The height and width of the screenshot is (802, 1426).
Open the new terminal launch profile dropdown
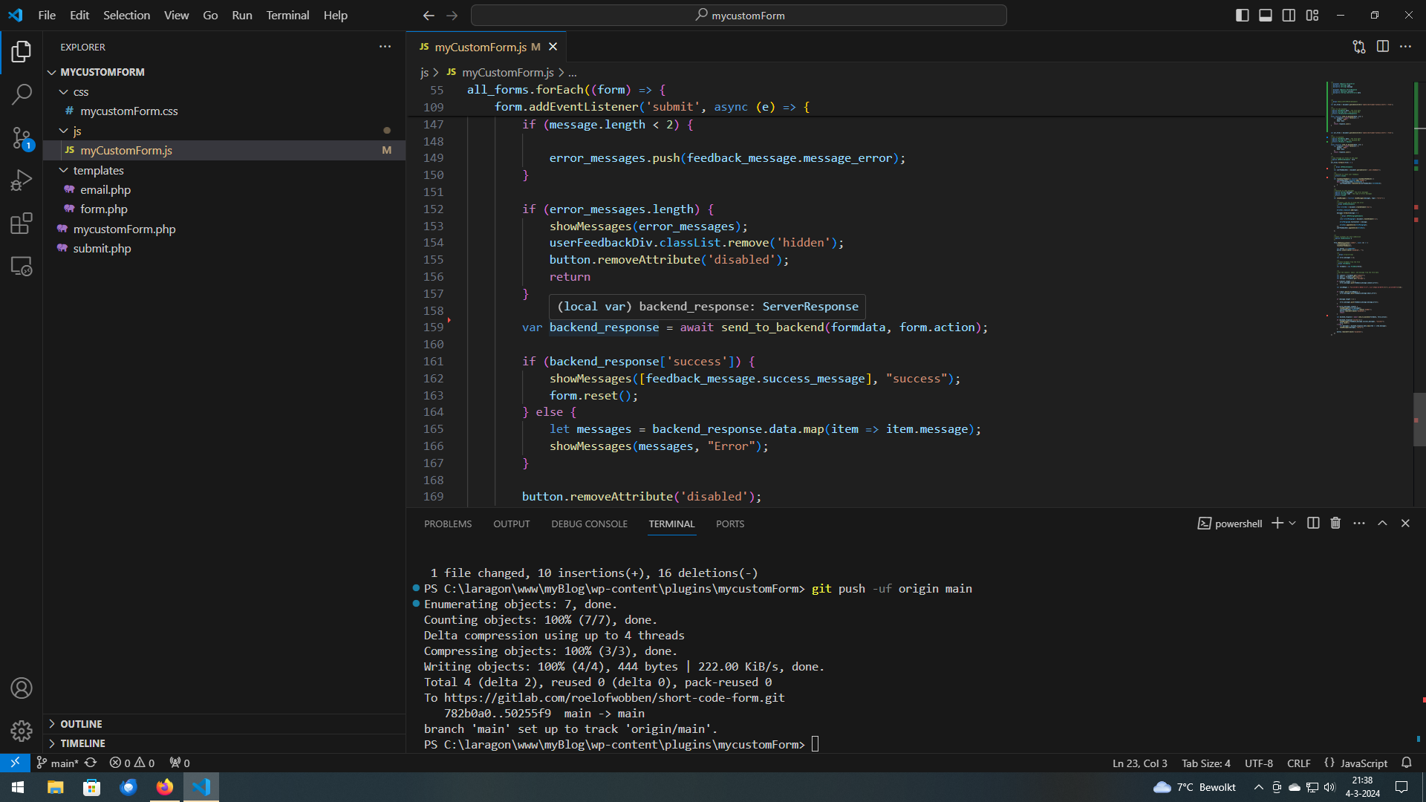tap(1293, 524)
